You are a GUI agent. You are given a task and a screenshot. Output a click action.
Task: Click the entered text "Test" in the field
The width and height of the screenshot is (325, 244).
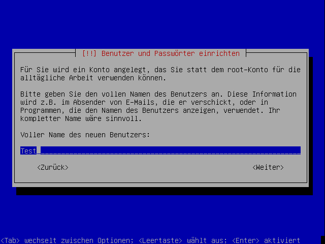click(28, 150)
